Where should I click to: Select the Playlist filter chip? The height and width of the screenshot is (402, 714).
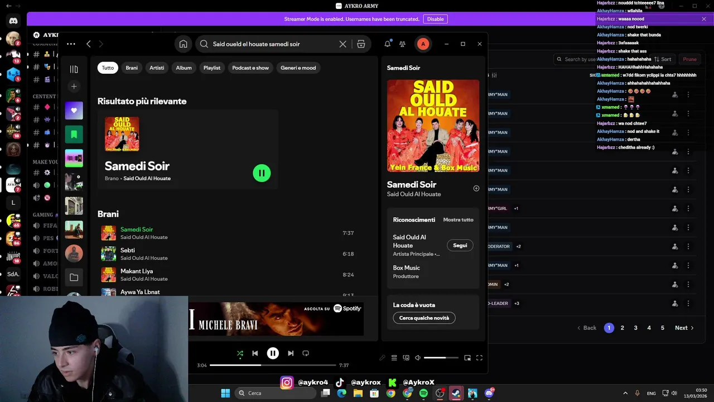tap(212, 68)
